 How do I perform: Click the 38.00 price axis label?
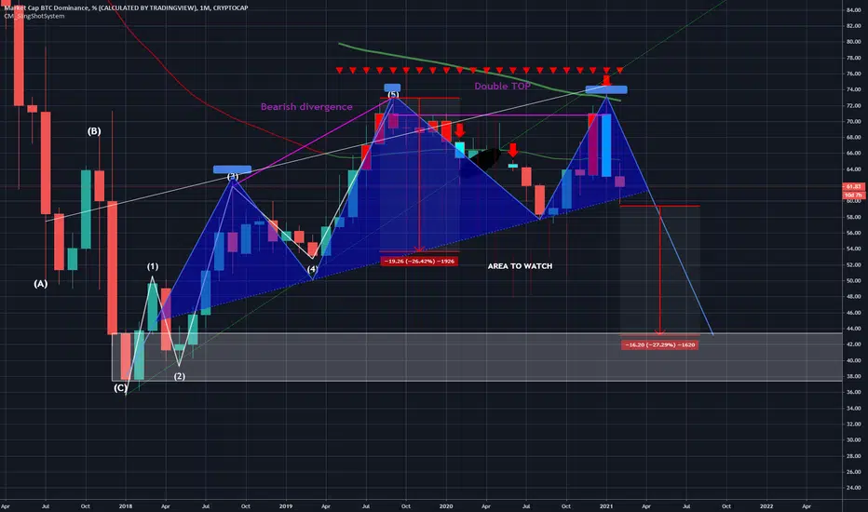pyautogui.click(x=853, y=376)
